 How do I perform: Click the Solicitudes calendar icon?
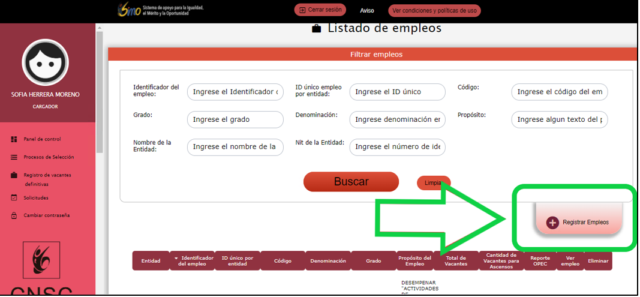pyautogui.click(x=14, y=197)
